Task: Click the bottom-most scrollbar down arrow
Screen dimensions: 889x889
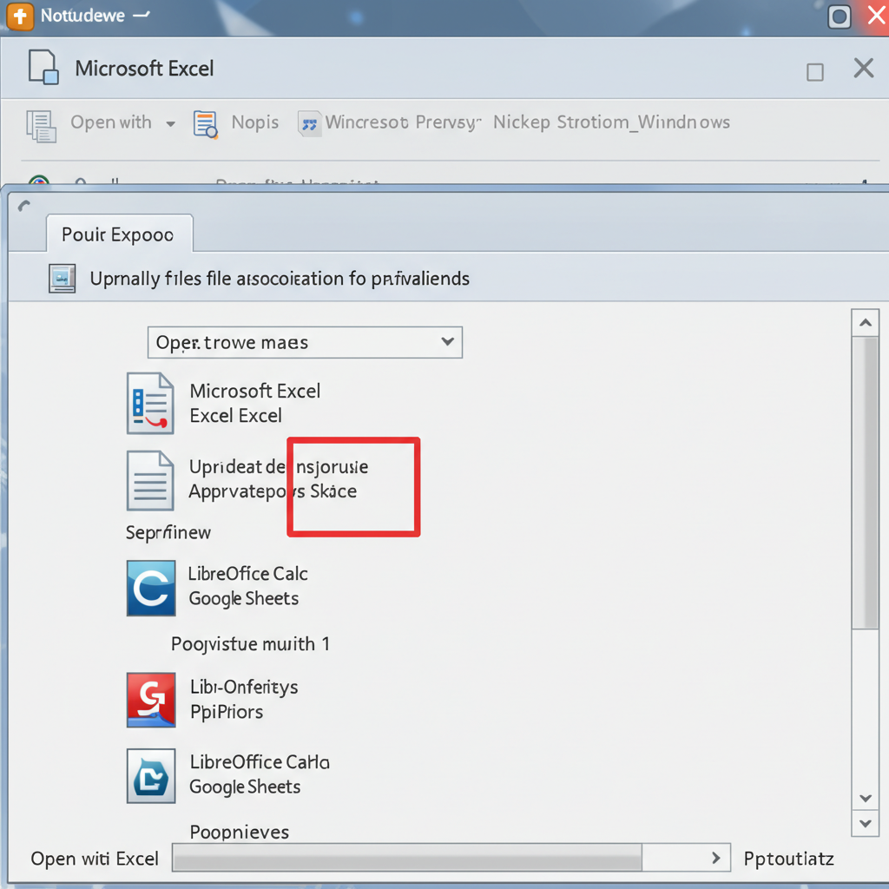Action: 866,823
